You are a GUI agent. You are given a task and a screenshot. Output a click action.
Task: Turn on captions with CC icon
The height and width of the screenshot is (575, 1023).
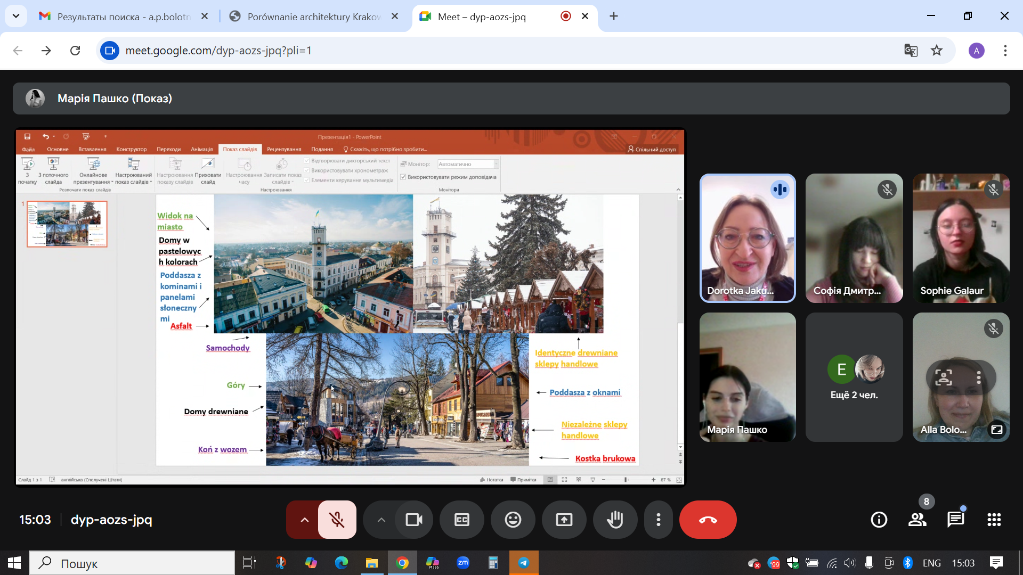(461, 520)
